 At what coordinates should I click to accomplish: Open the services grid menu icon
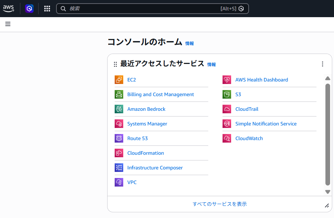tap(47, 9)
